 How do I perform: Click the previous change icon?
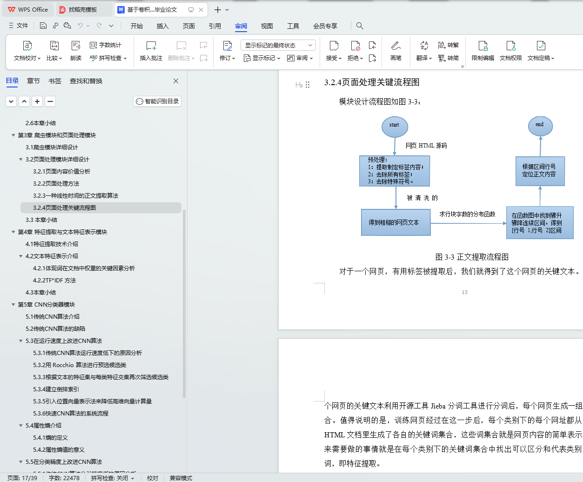pos(372,45)
